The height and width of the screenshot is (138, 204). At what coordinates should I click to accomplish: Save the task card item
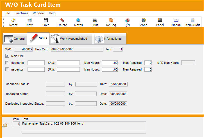click(x=46, y=22)
